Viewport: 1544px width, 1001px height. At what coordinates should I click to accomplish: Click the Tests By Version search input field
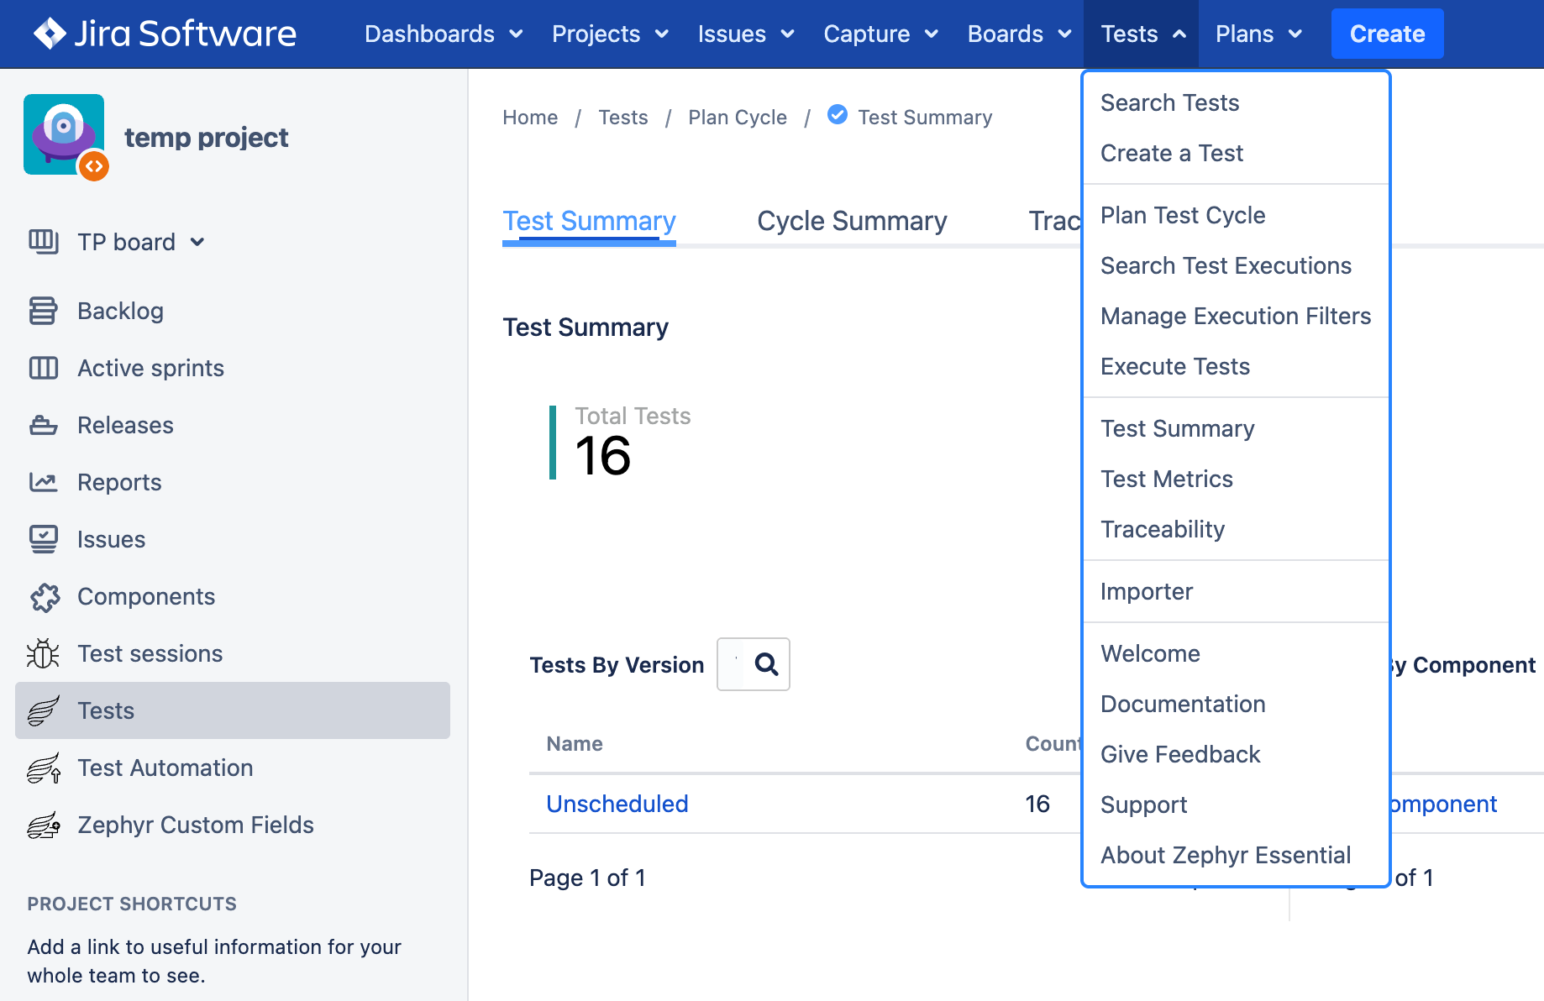[735, 664]
